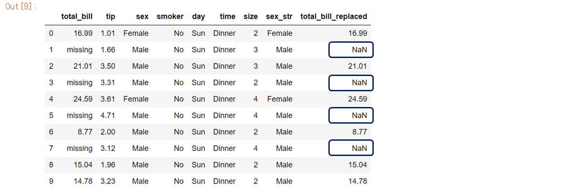Viewport: 575px width, 196px height.
Task: Select the tip column header
Action: pyautogui.click(x=111, y=17)
